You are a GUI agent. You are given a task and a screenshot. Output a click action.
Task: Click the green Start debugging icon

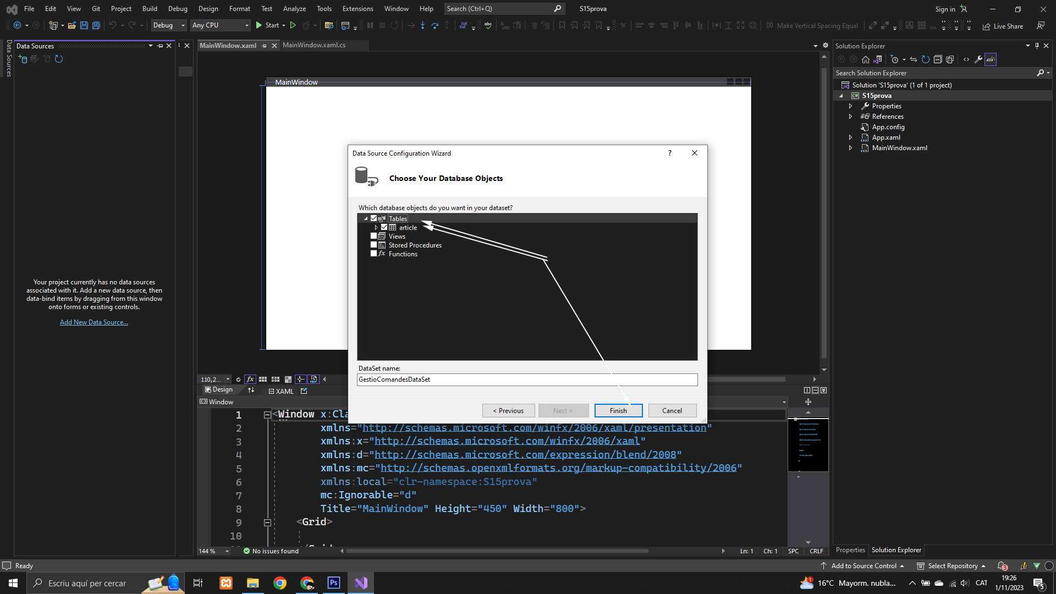(259, 25)
